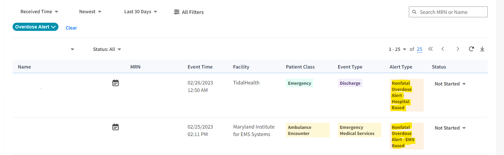Download the results list
The height and width of the screenshot is (155, 504).
[482, 49]
